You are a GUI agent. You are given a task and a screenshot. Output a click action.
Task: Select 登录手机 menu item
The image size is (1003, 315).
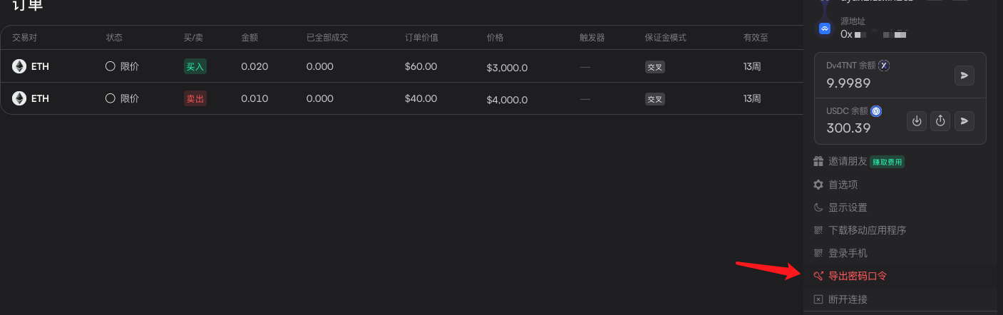click(848, 253)
